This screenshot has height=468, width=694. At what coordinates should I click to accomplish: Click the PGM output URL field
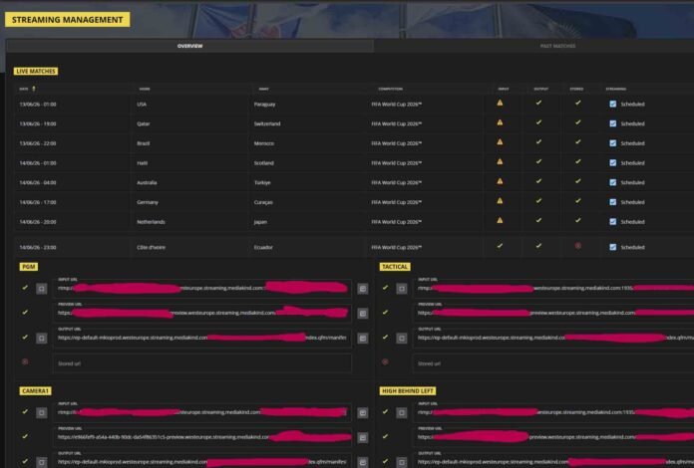202,338
